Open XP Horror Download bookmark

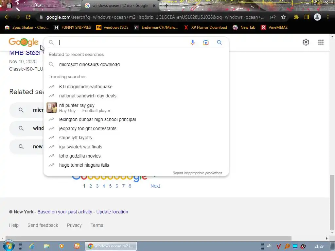pyautogui.click(x=205, y=27)
